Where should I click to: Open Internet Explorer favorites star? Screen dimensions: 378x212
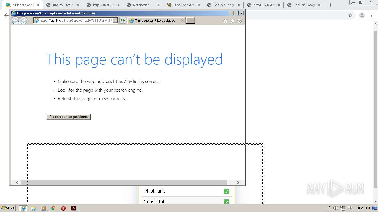pyautogui.click(x=232, y=21)
